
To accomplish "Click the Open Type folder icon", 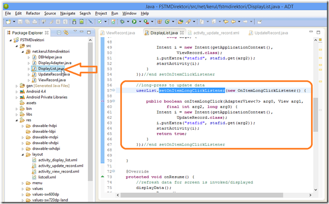I will click(x=180, y=22).
